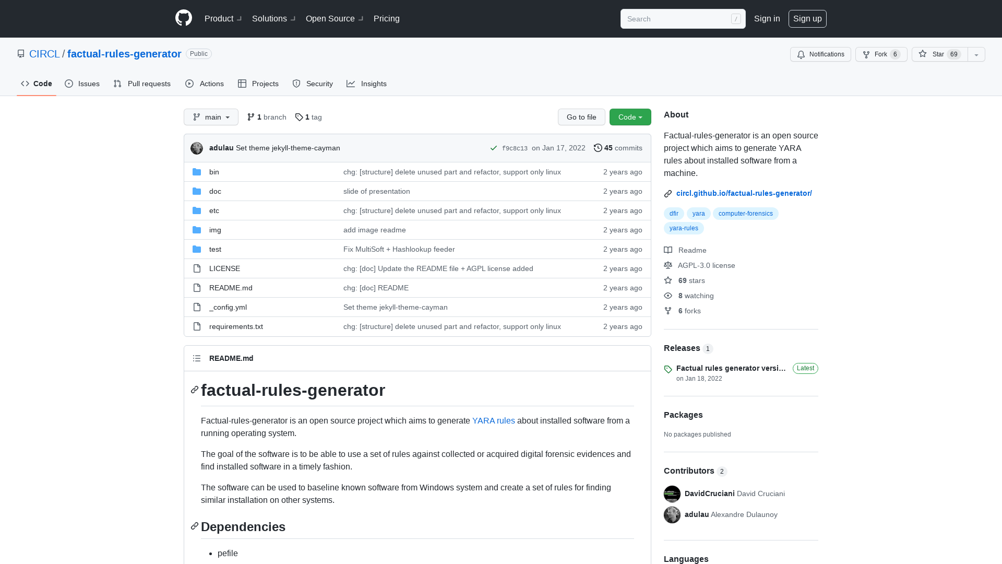Click adulau's contributor avatar in sidebar
Screen dimensions: 1002x564
[x=672, y=515]
